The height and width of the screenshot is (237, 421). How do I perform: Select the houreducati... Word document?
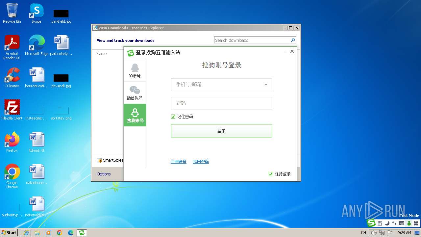(x=37, y=78)
